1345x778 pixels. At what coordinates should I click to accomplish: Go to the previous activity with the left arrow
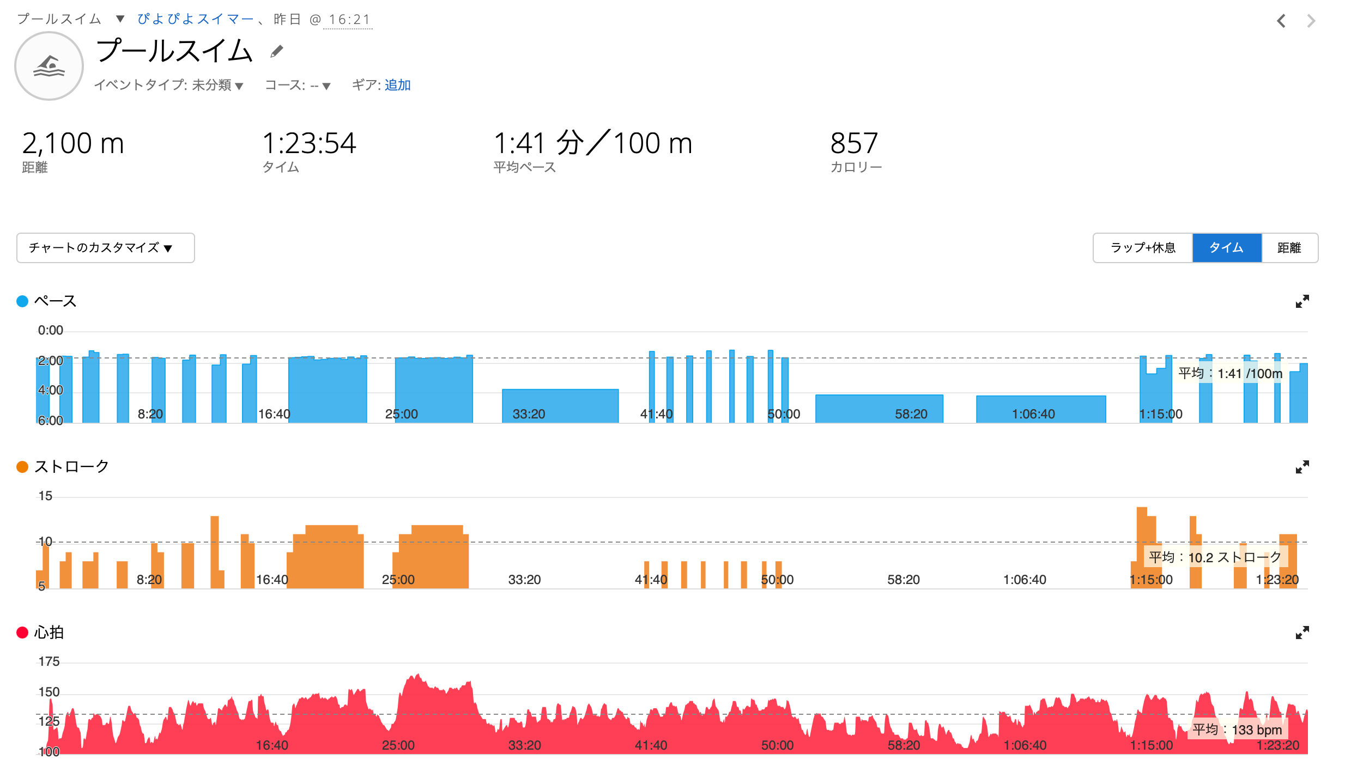click(x=1281, y=21)
